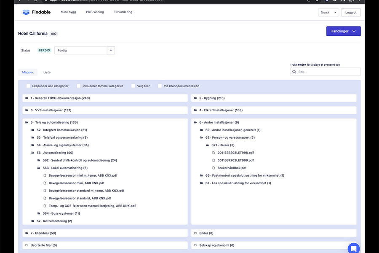
Task: Open PDF-visning in the top navigation
Action: point(94,12)
